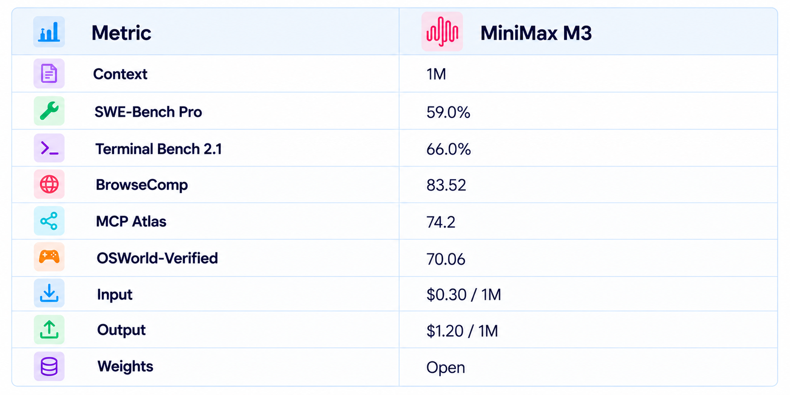Image resolution: width=790 pixels, height=395 pixels.
Task: Click the blue bar chart icon beside Metric
Action: tap(49, 32)
